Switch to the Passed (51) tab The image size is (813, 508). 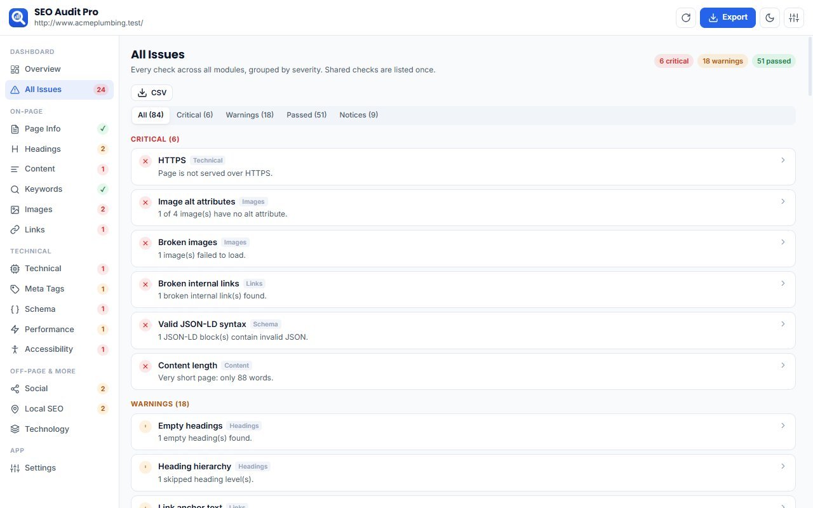307,115
